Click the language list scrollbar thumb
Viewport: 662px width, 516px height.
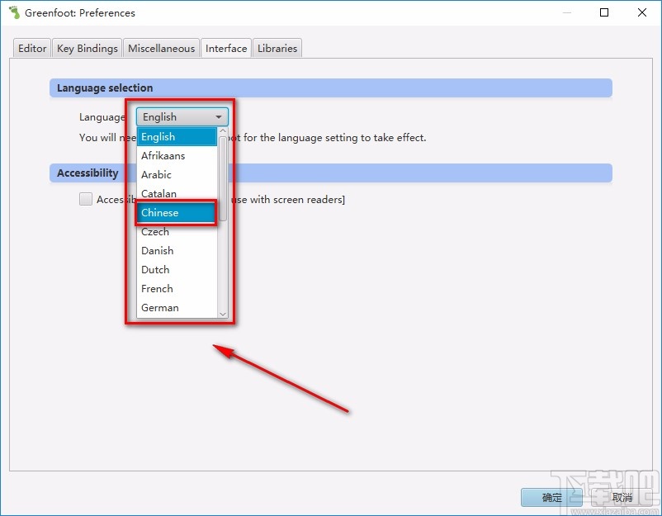tap(223, 178)
